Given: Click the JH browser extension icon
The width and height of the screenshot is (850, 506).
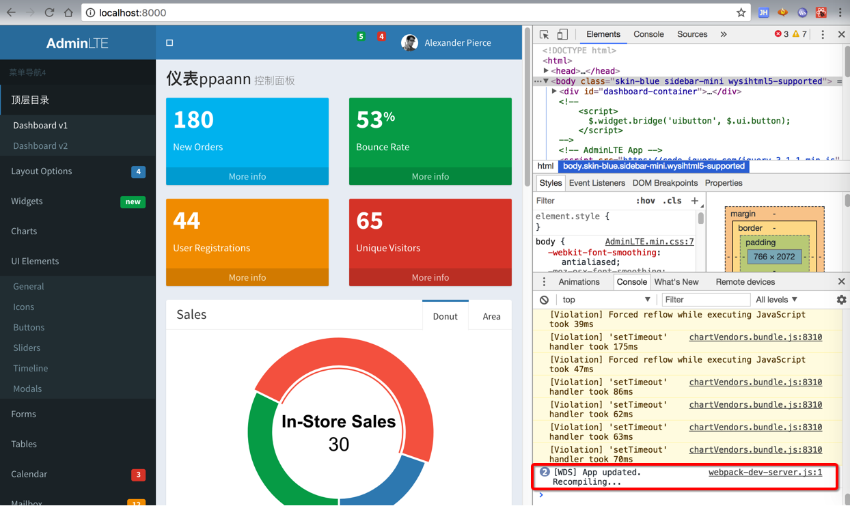Looking at the screenshot, I should click(x=763, y=12).
